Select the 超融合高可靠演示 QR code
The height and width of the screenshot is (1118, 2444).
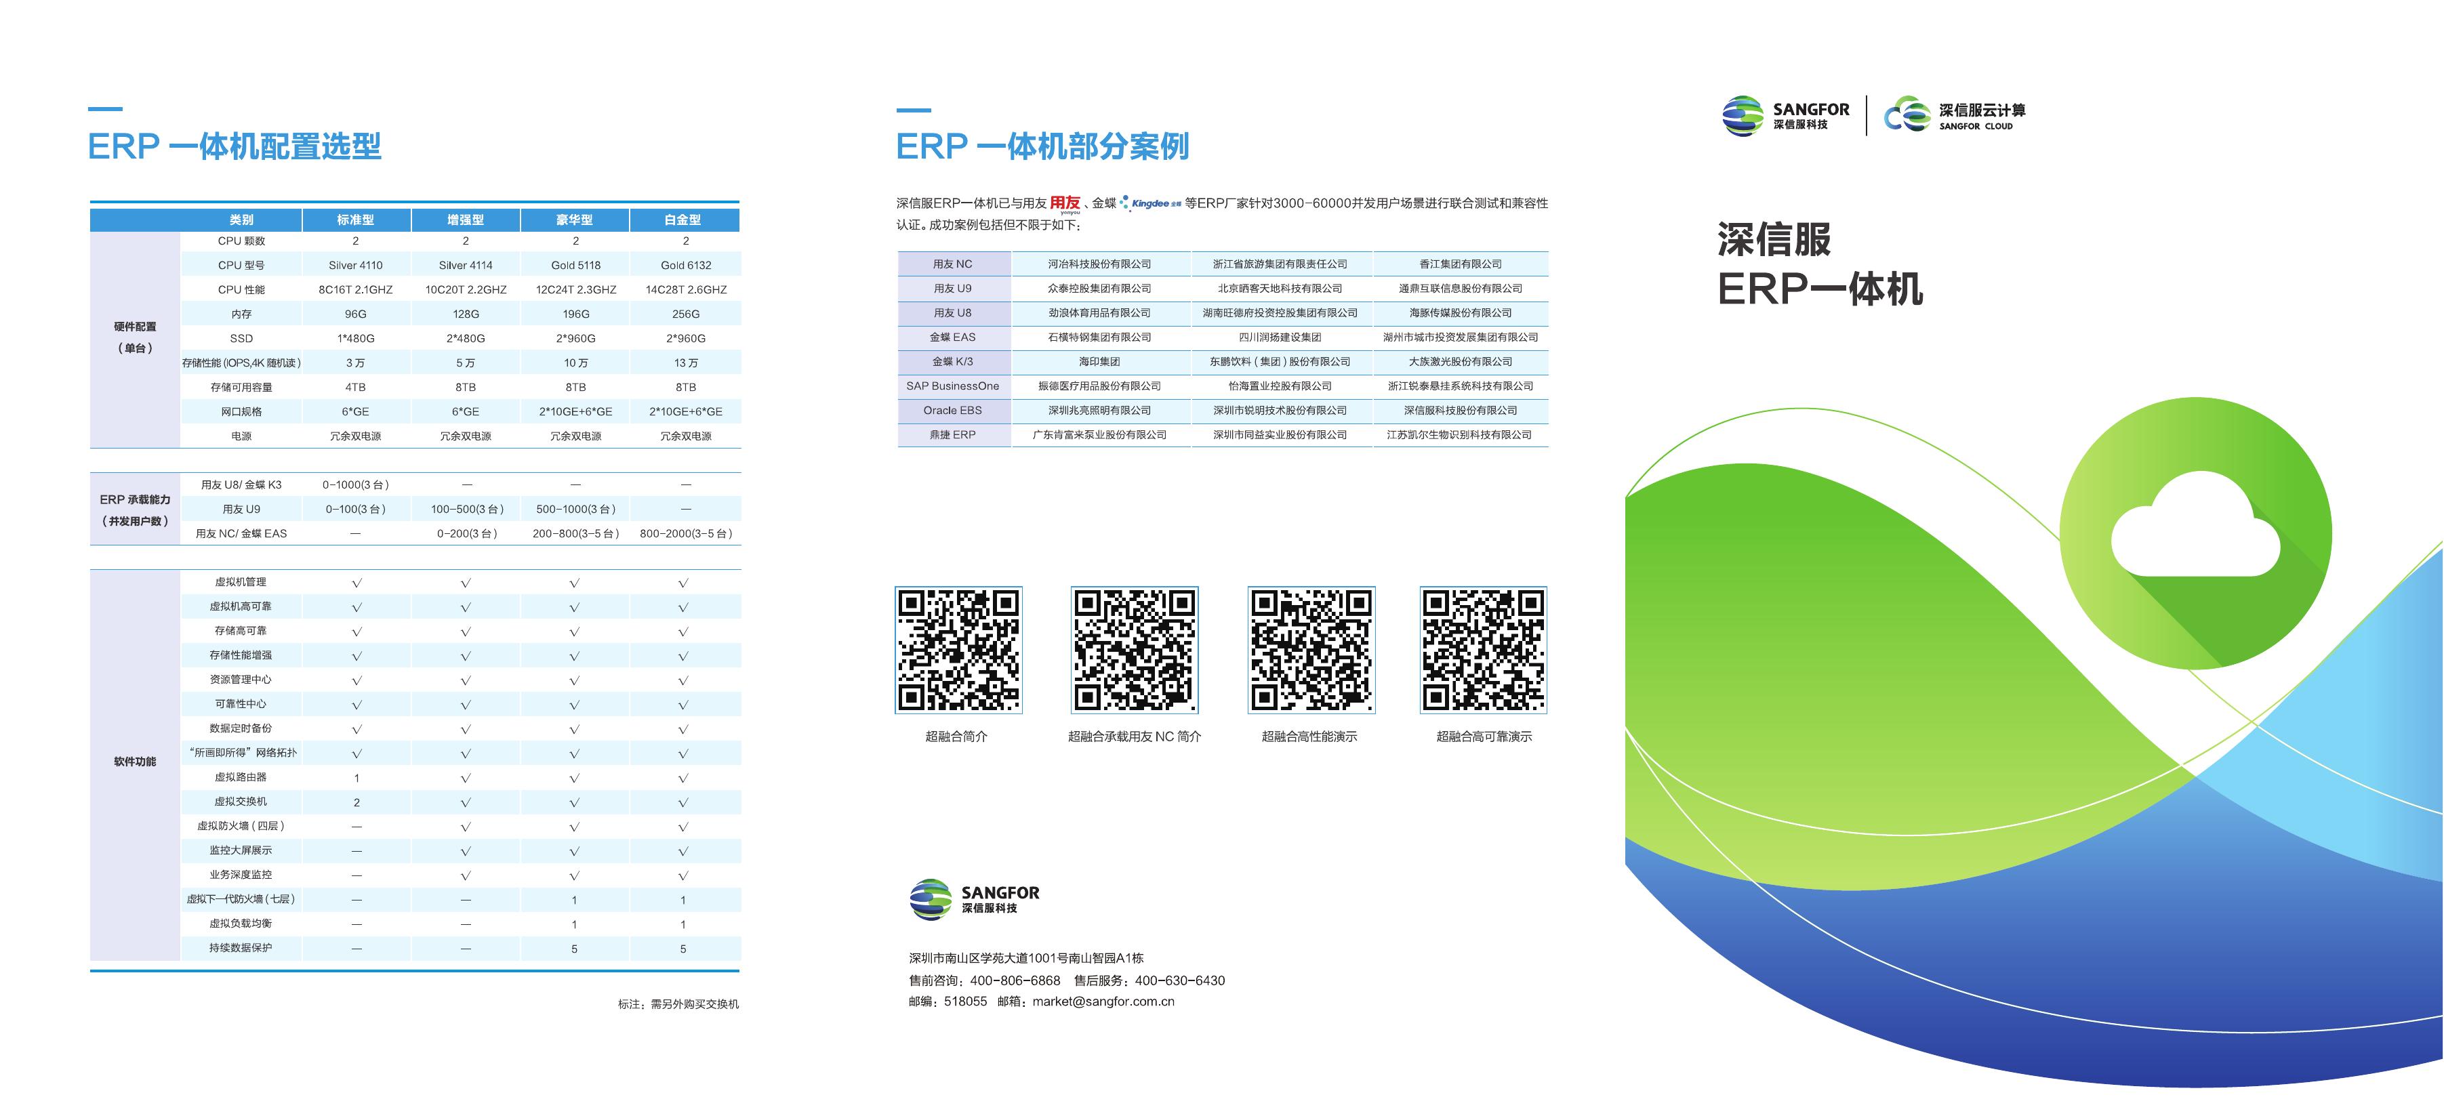(1484, 650)
